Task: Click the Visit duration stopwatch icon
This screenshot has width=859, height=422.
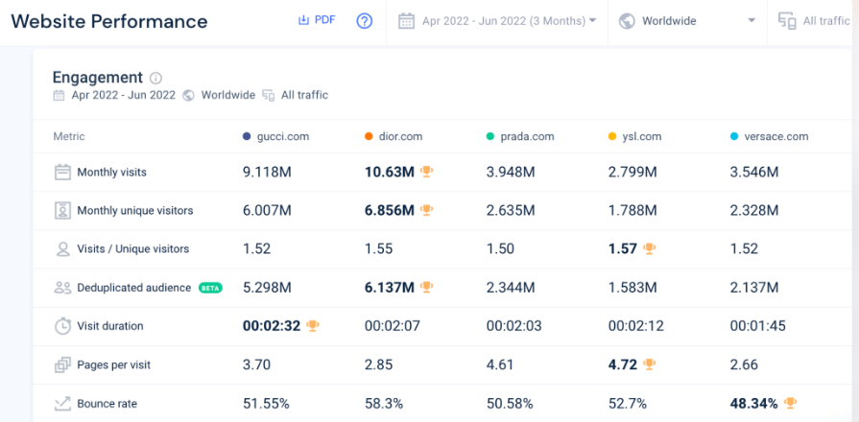Action: pyautogui.click(x=63, y=326)
